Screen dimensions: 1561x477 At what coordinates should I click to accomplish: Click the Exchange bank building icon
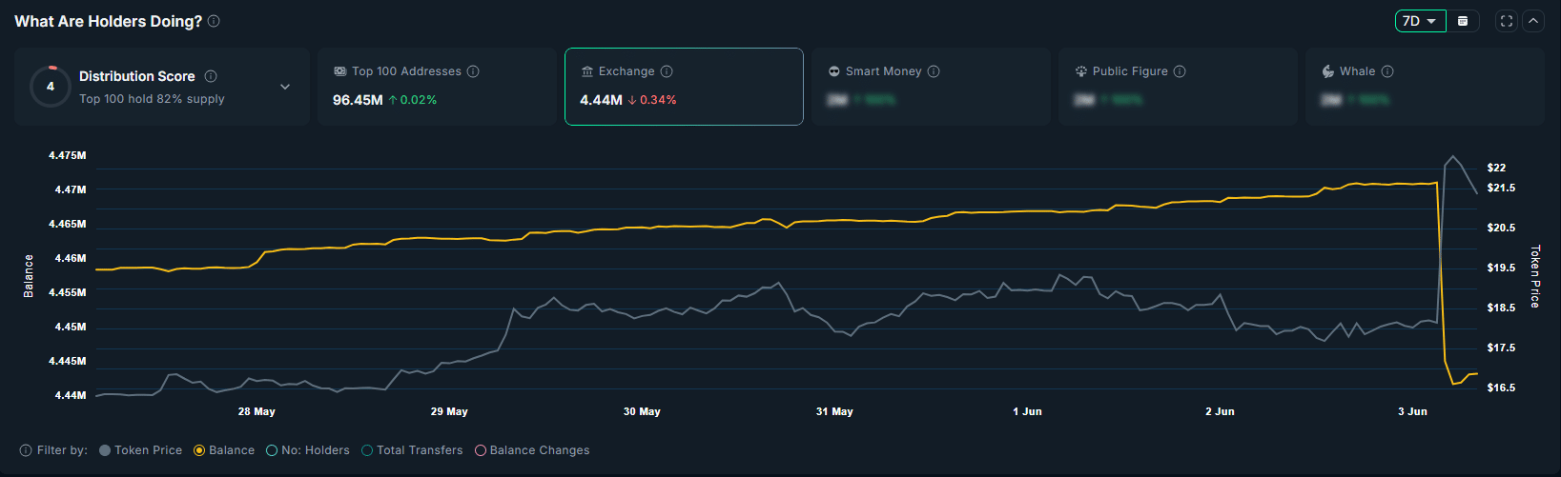[586, 71]
